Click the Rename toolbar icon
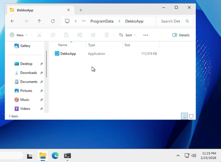Viewport: 221px width, 162px height. (x=80, y=35)
